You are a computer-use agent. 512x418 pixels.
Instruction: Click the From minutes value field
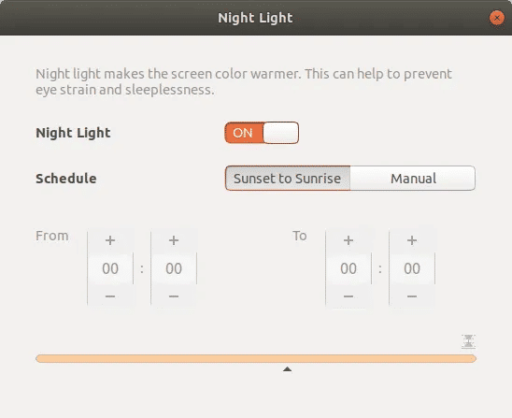[174, 268]
